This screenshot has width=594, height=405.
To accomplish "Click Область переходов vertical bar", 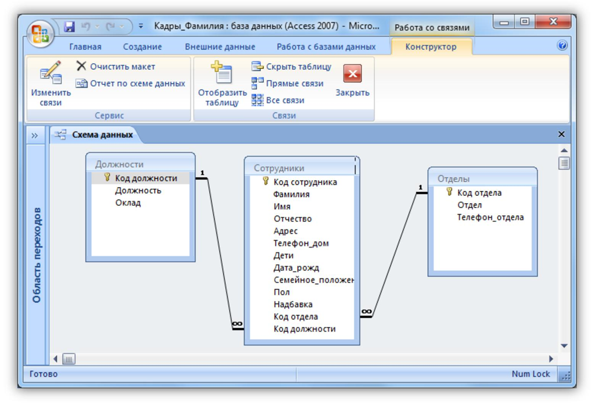I will pyautogui.click(x=36, y=255).
